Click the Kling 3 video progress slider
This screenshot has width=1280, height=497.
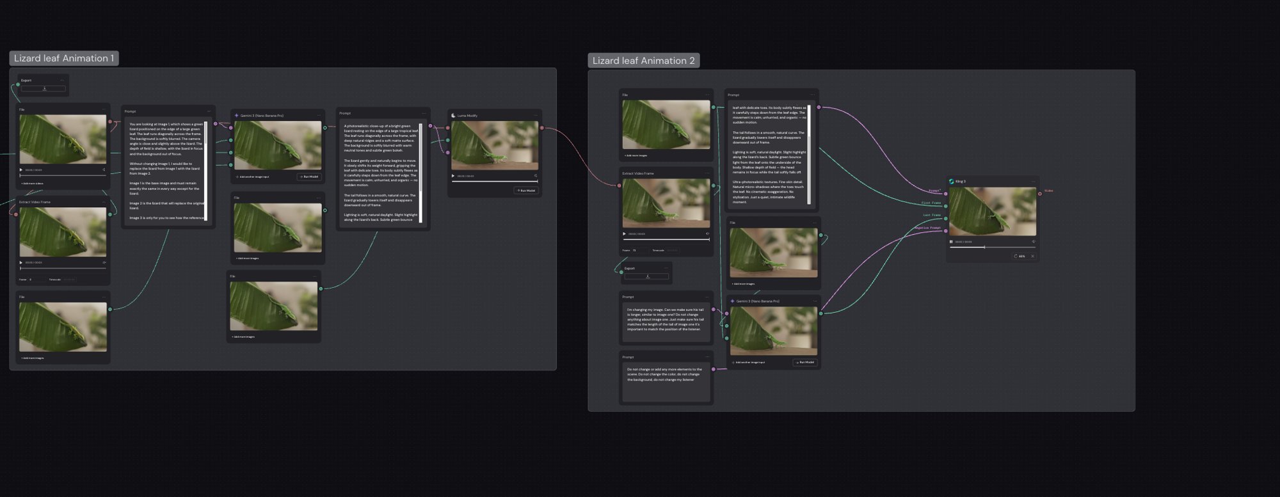point(992,247)
